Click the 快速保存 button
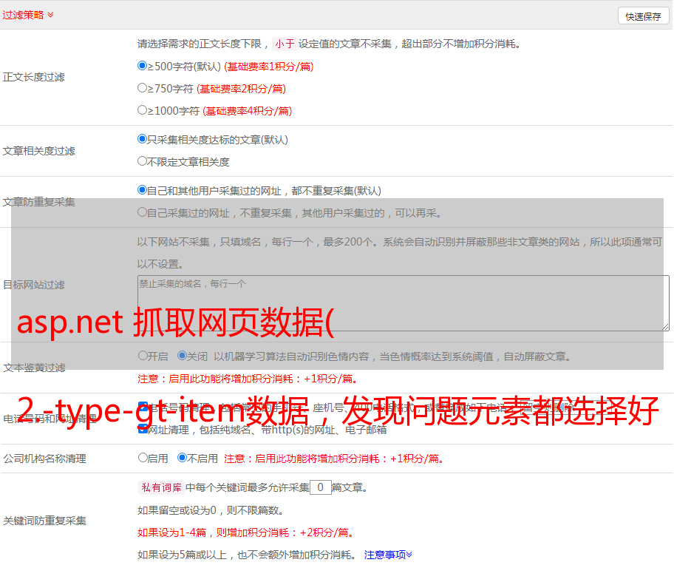The image size is (674, 568). (x=643, y=16)
